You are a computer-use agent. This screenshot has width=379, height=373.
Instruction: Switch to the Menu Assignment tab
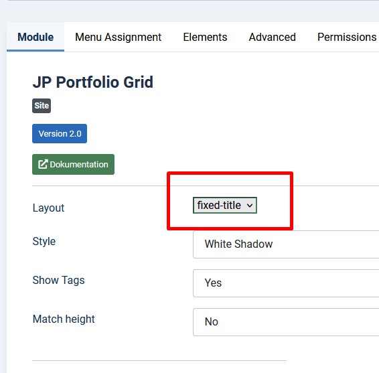click(x=119, y=37)
